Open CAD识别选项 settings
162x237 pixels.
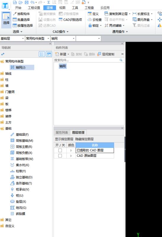70,20
